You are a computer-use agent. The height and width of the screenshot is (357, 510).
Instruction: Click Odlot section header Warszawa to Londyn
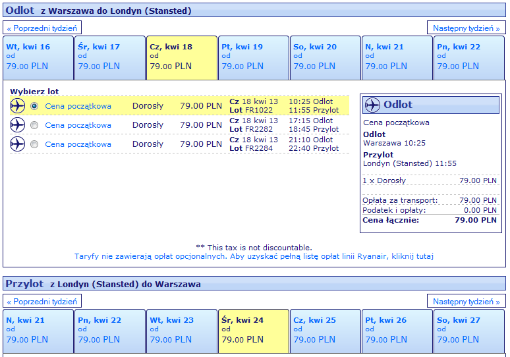coord(254,10)
